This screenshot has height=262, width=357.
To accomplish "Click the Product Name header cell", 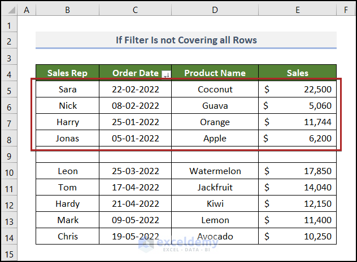I will [x=215, y=73].
